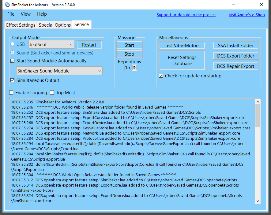Screen dimensions: 271x215
Task: Click the log panel scrollbar thumb
Action: 258,115
